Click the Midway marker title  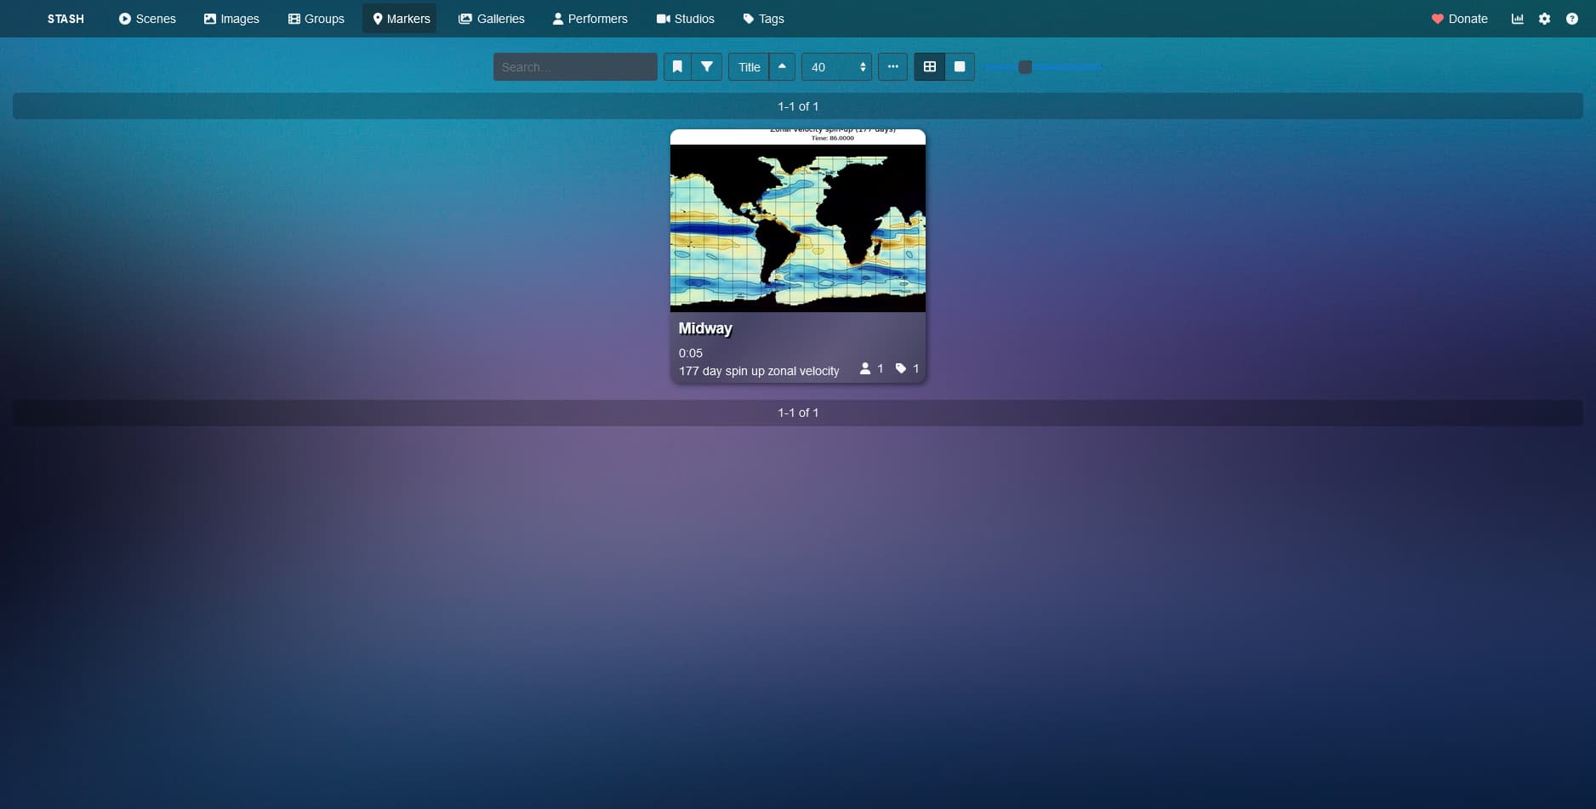[x=705, y=328]
